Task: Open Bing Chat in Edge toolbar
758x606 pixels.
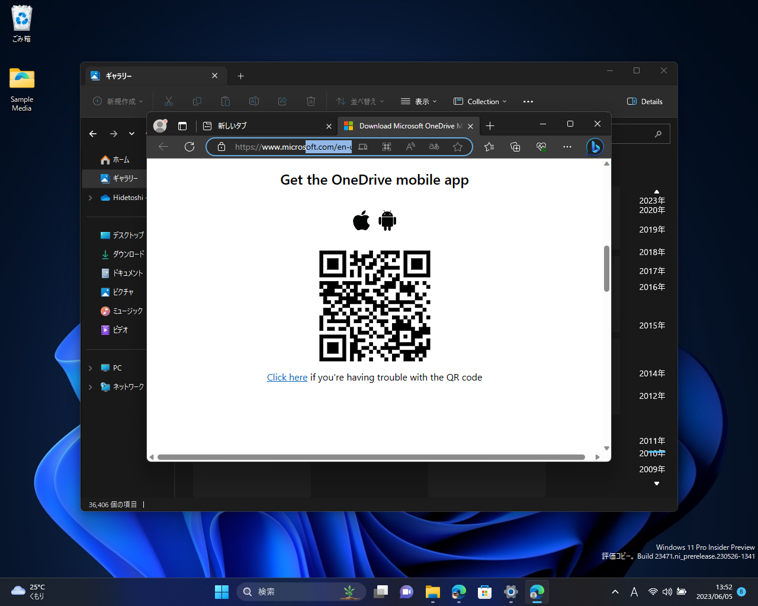Action: click(594, 147)
